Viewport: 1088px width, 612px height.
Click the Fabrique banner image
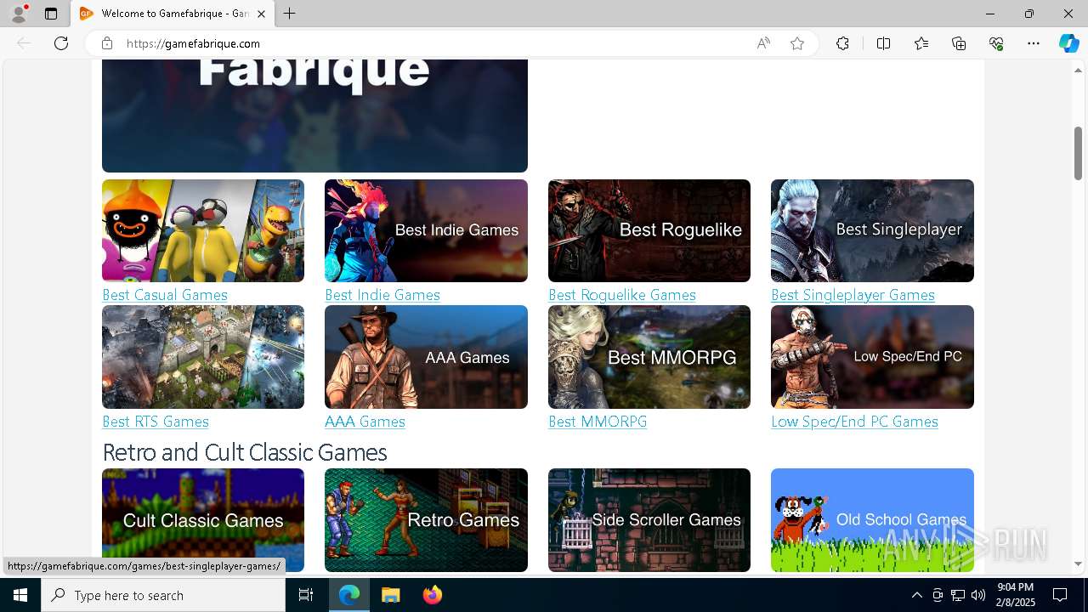click(x=314, y=116)
